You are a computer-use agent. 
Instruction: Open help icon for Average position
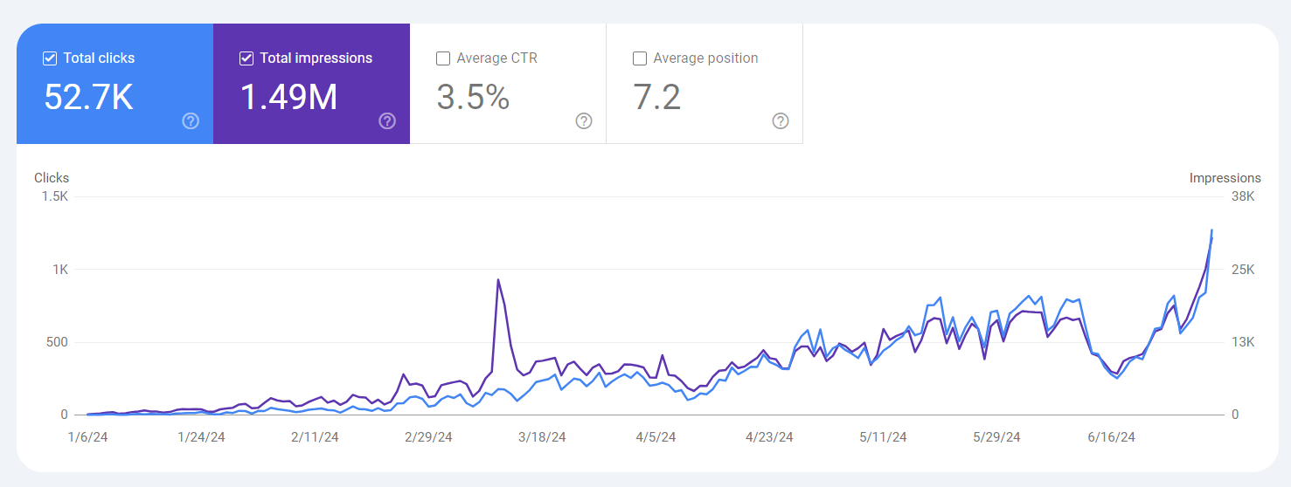coord(781,121)
